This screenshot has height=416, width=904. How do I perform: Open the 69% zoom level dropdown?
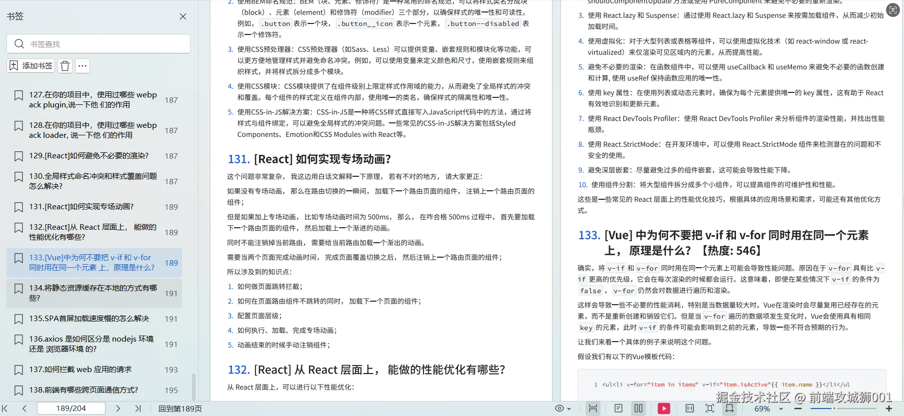pos(768,409)
